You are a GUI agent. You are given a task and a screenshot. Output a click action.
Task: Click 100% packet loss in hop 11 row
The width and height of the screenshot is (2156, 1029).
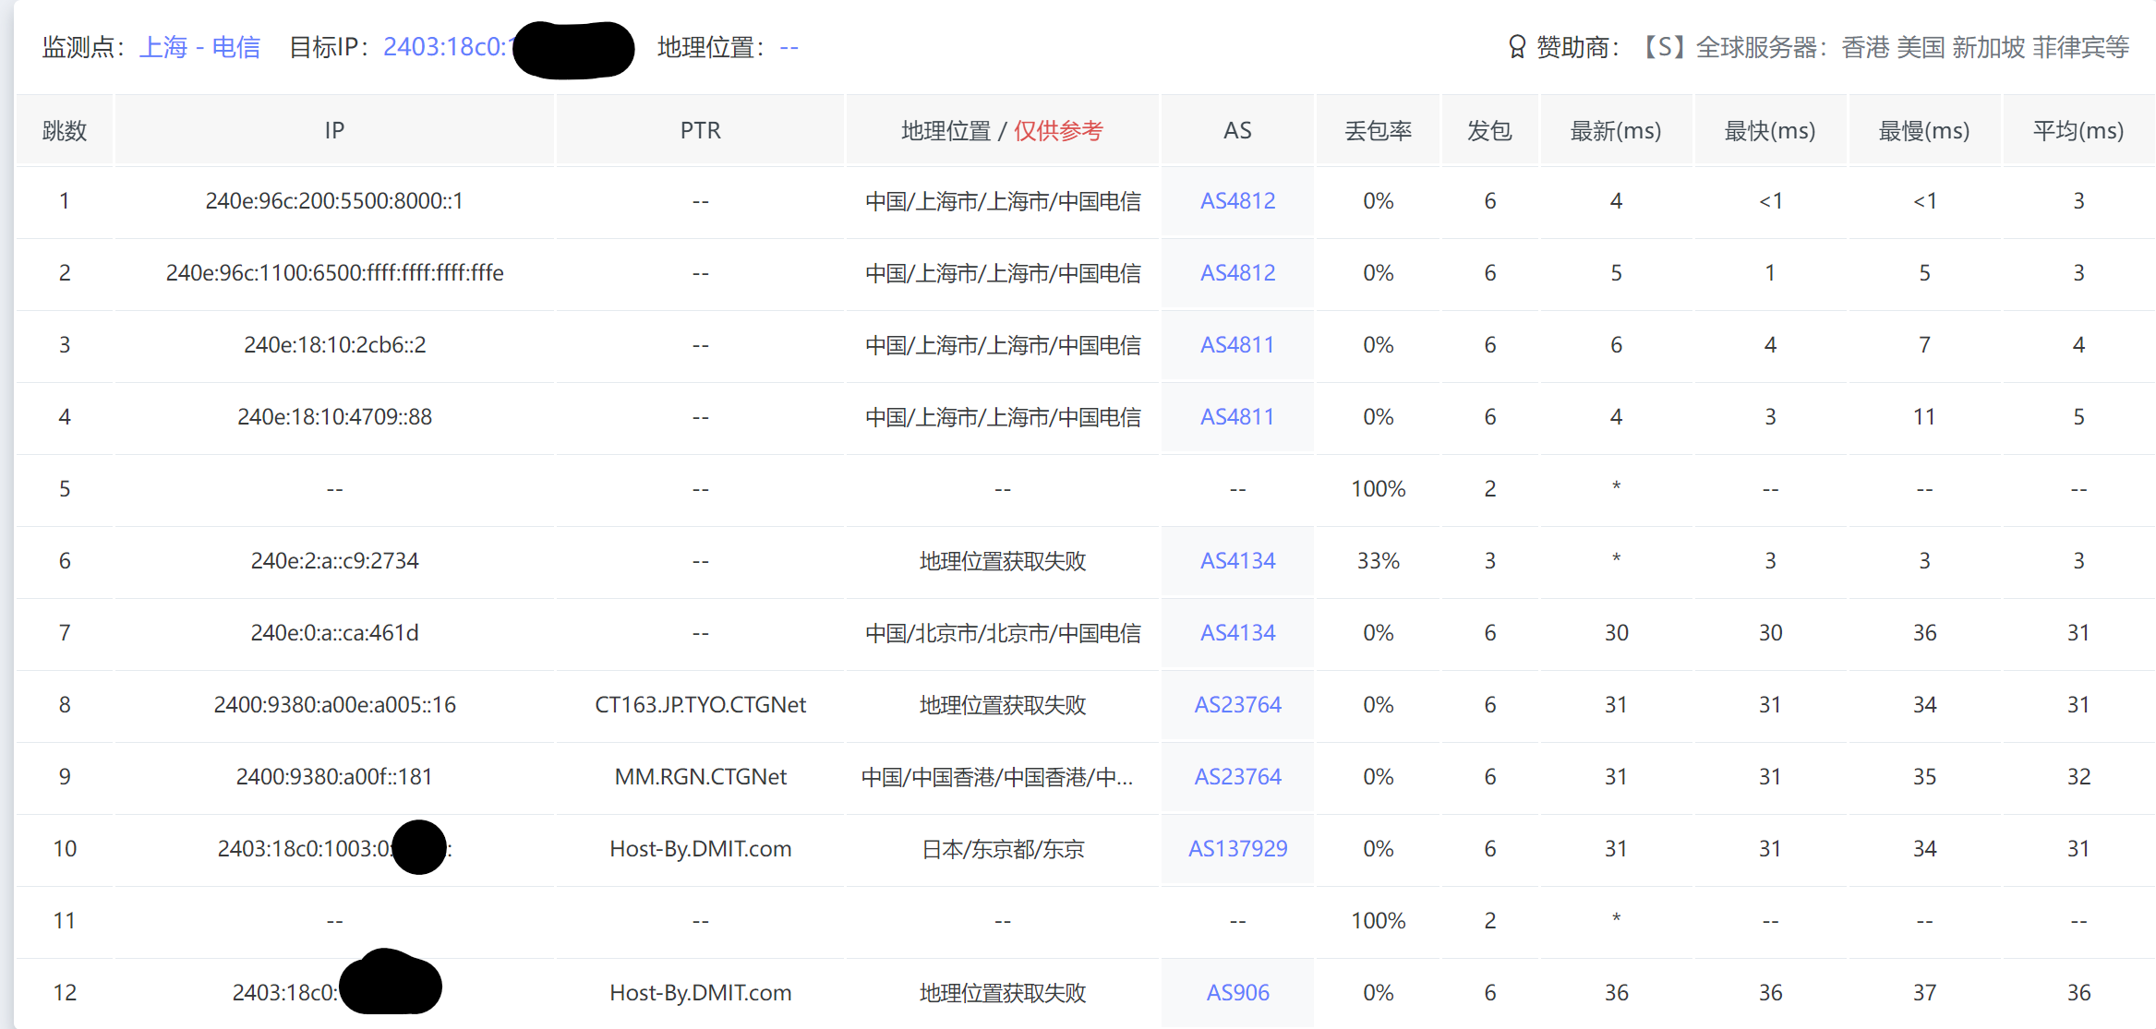tap(1378, 921)
